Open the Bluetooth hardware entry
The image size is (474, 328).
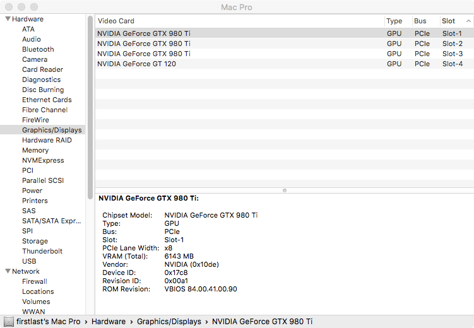tap(38, 49)
